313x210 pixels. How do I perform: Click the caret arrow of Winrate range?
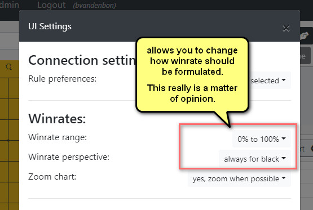click(x=284, y=138)
